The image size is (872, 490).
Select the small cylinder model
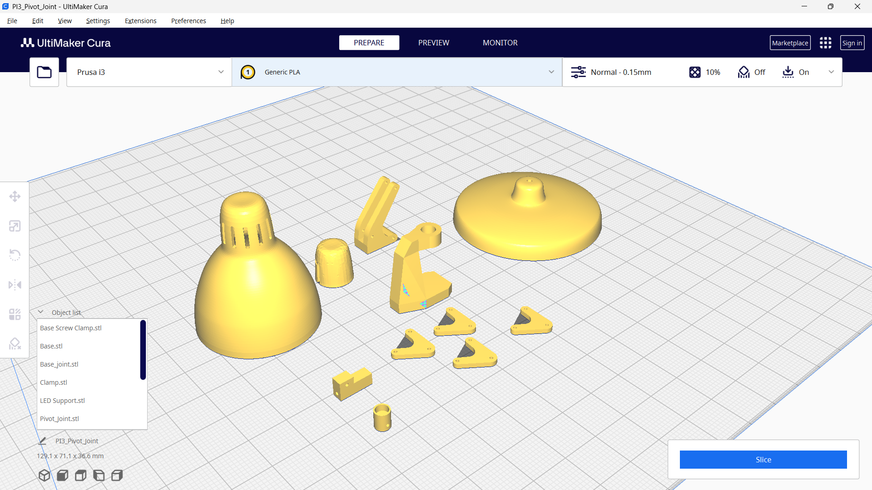pyautogui.click(x=382, y=417)
